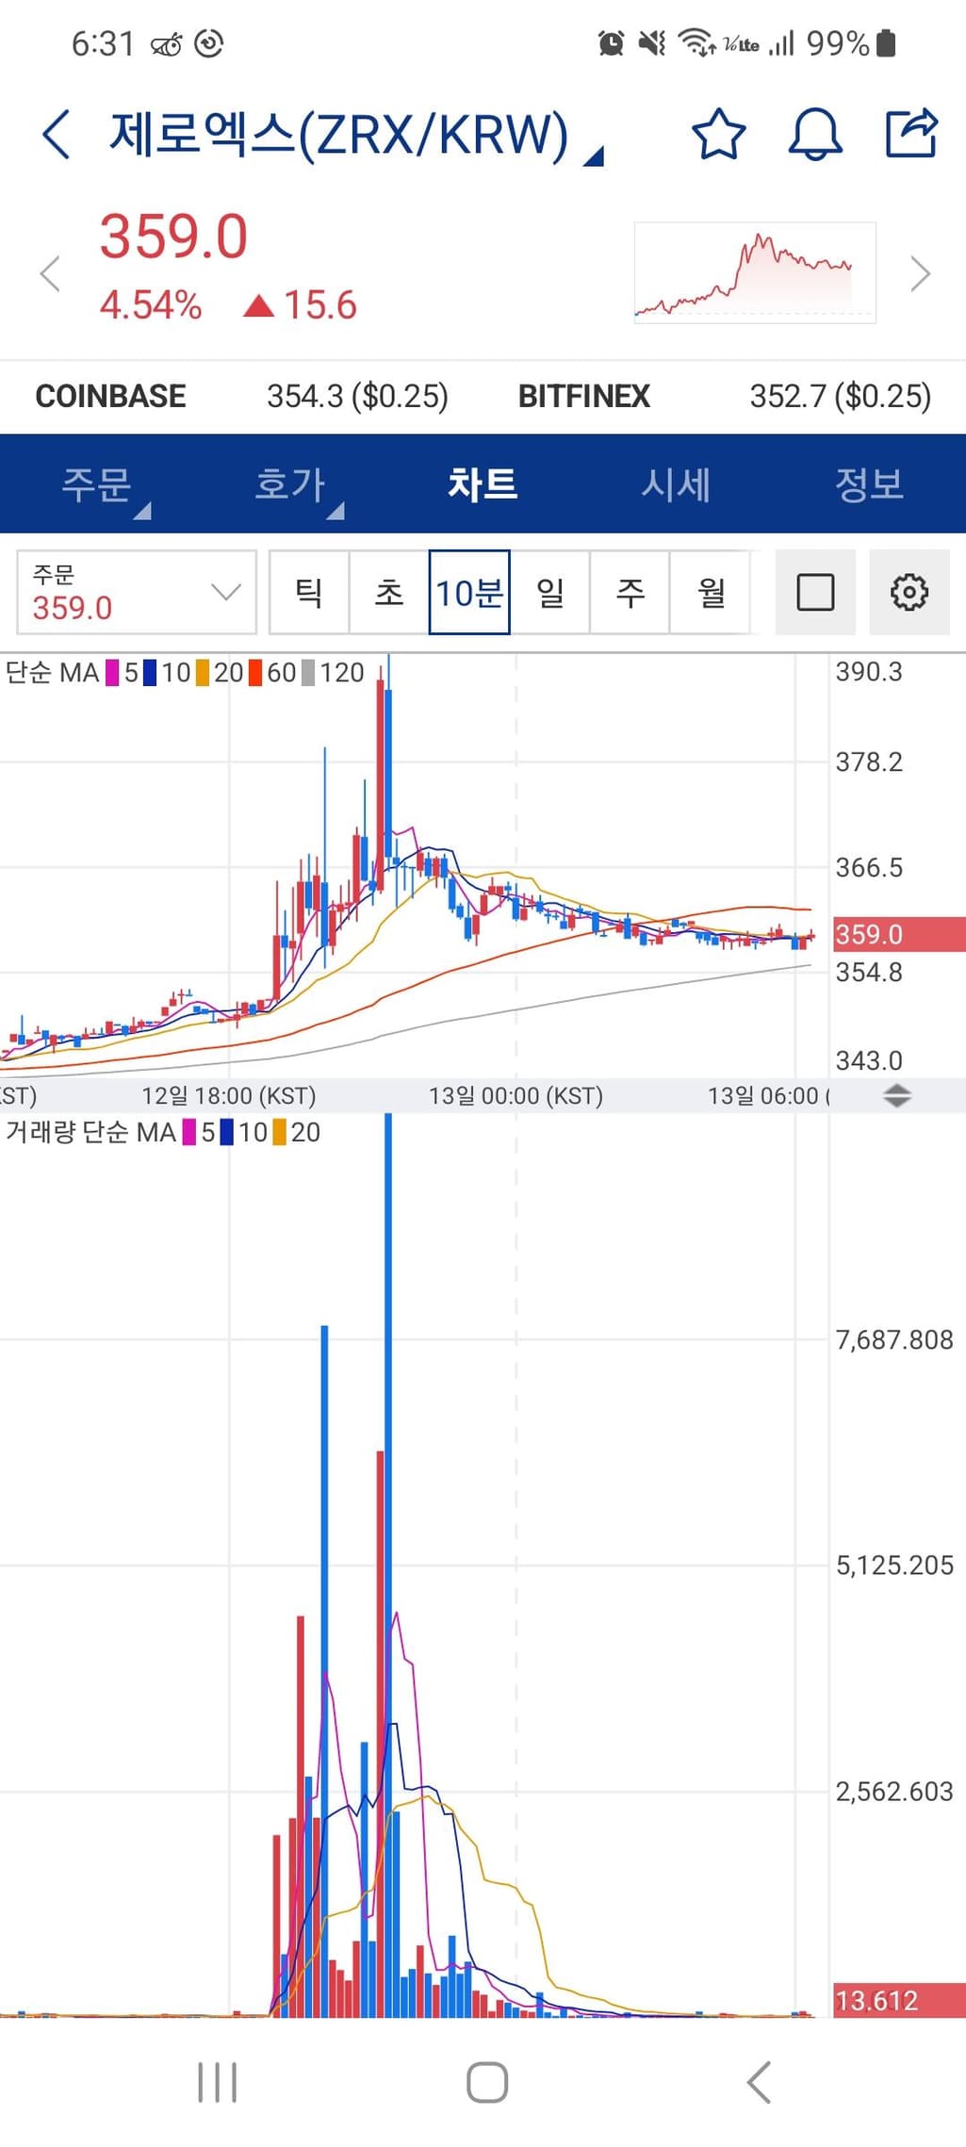Tap the orange MA 20 price swatch
The height and width of the screenshot is (2147, 966).
point(203,673)
